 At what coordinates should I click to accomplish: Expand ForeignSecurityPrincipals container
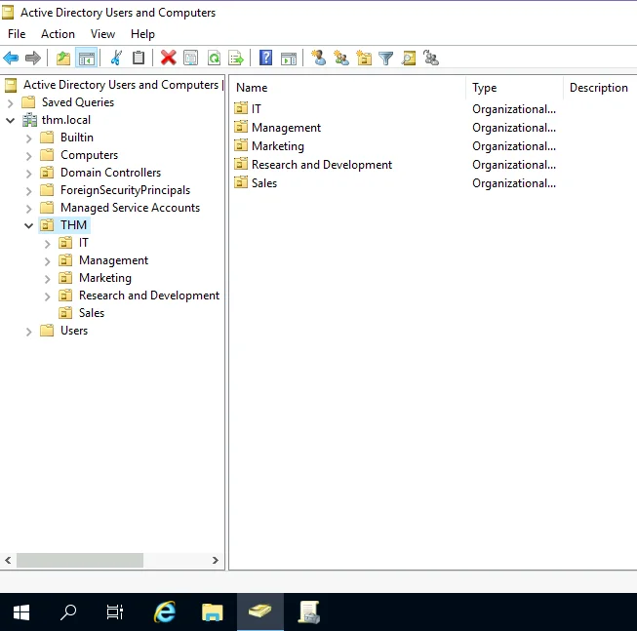[29, 191]
